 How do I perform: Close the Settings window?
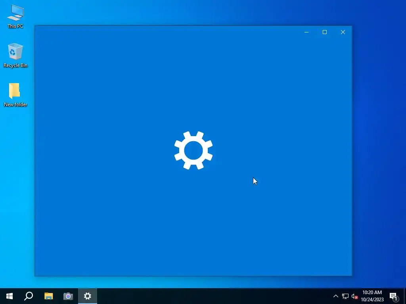[x=343, y=32]
